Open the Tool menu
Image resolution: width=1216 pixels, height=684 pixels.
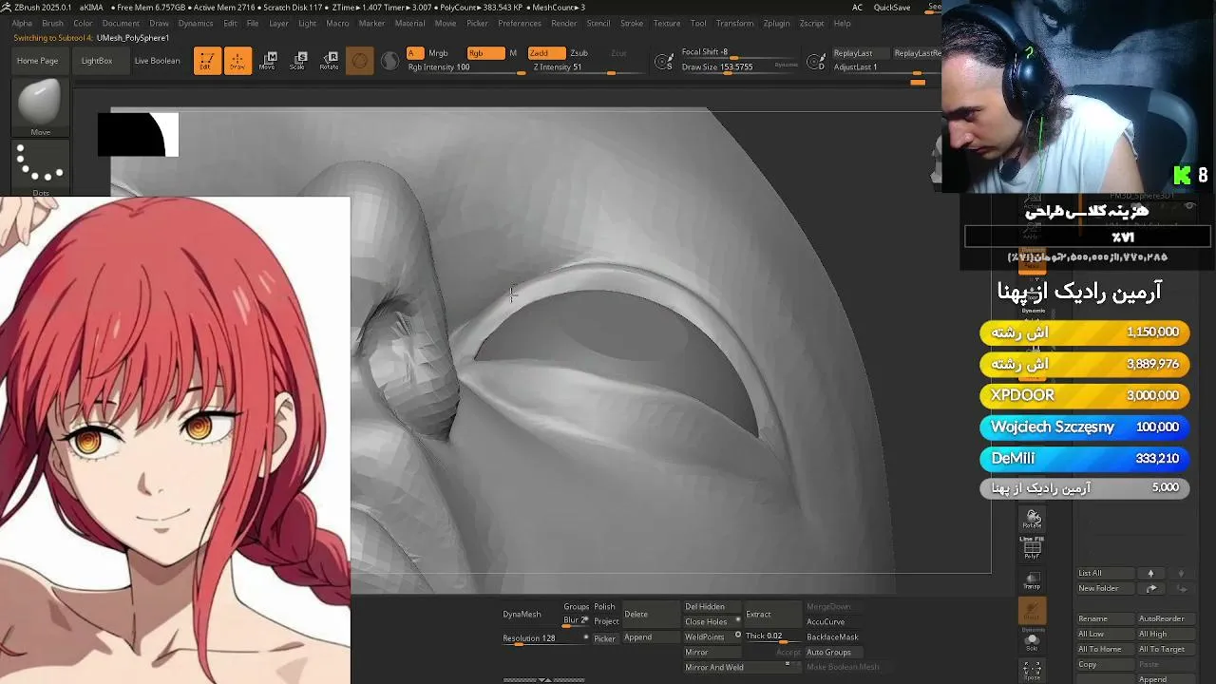coord(698,23)
